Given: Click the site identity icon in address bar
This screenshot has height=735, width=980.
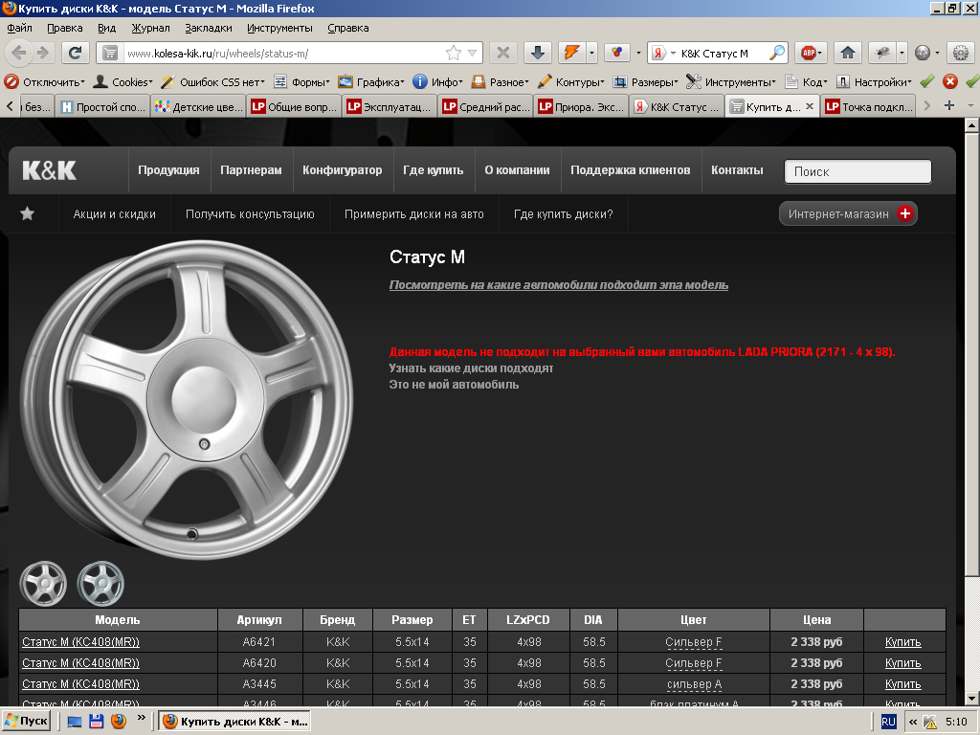Looking at the screenshot, I should pyautogui.click(x=110, y=54).
